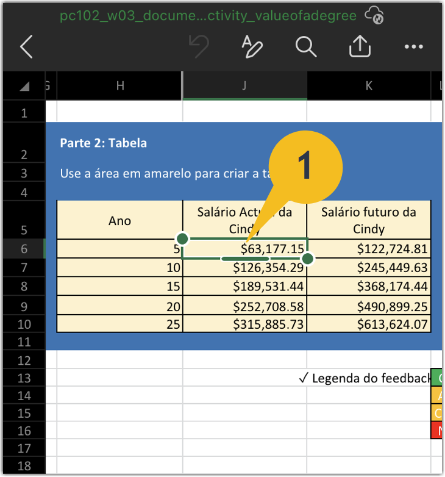This screenshot has height=477, width=445.
Task: Tap the back arrow to leave workbook
Action: [26, 46]
